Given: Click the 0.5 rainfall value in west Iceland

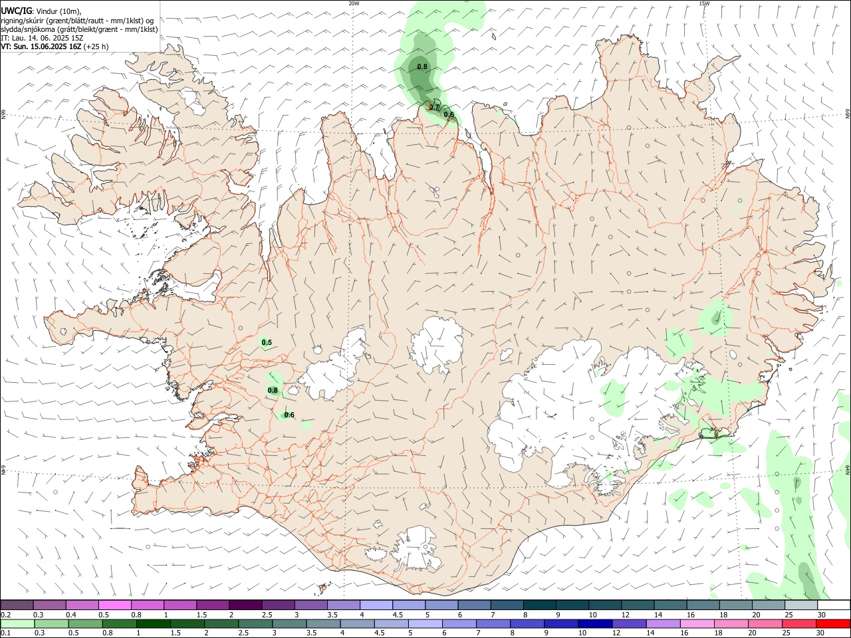Looking at the screenshot, I should click(267, 342).
